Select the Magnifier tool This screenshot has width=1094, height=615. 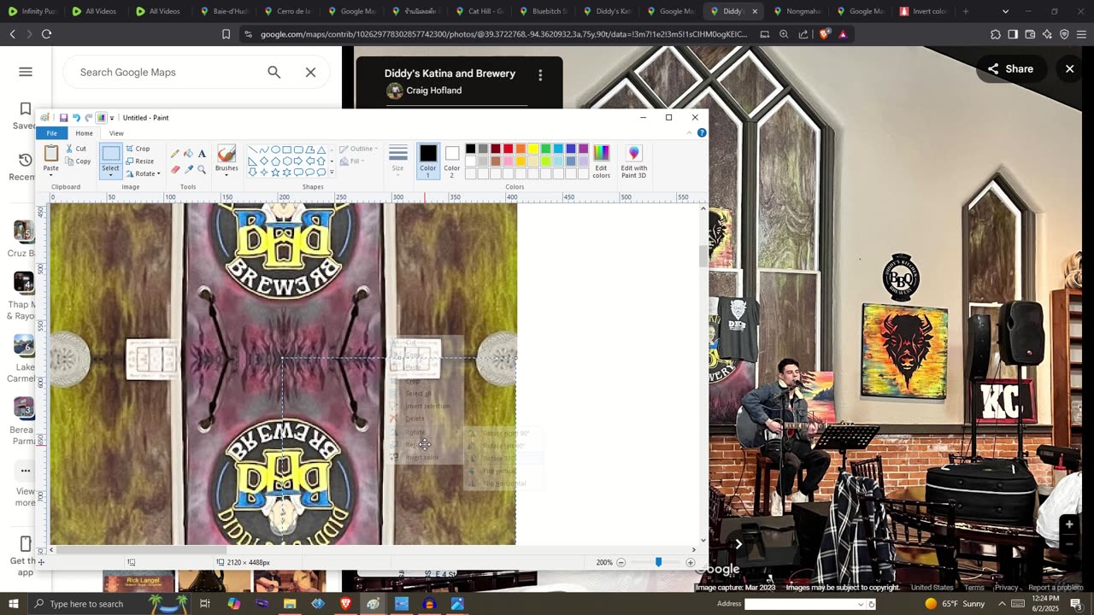pyautogui.click(x=202, y=169)
